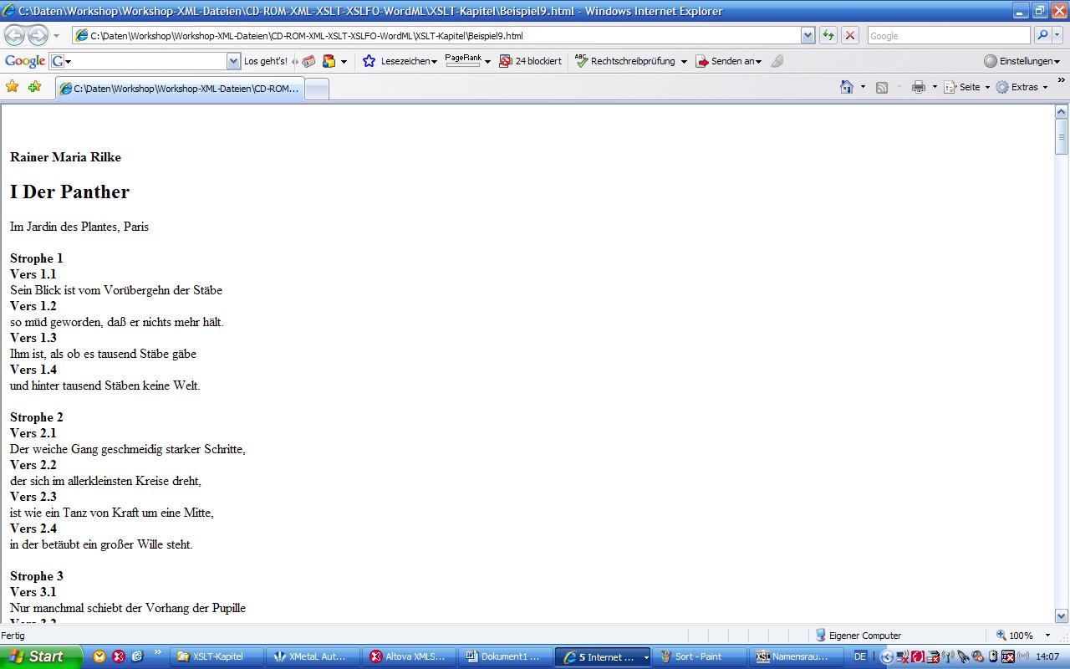Open the Favorites Center star icon
Viewport: 1070px width, 669px height.
click(12, 86)
